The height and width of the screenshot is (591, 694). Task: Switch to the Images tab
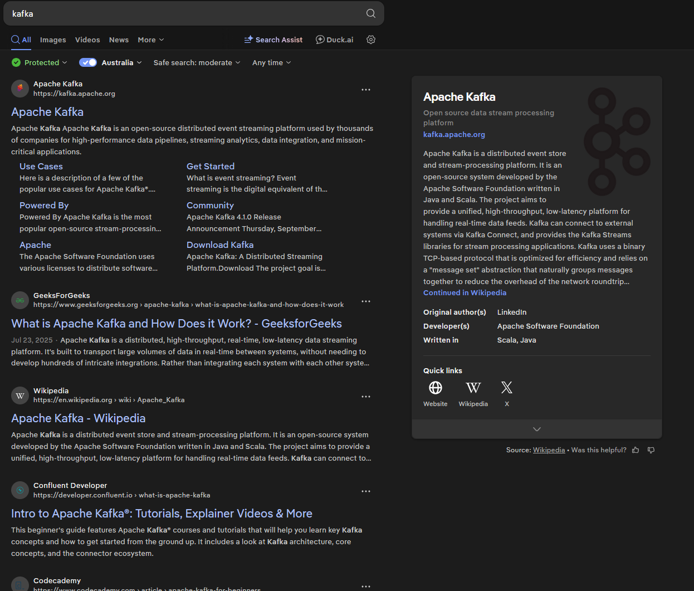pyautogui.click(x=53, y=40)
